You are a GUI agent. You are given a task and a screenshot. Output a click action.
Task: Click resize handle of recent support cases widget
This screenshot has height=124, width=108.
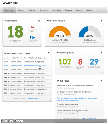(x=50, y=100)
